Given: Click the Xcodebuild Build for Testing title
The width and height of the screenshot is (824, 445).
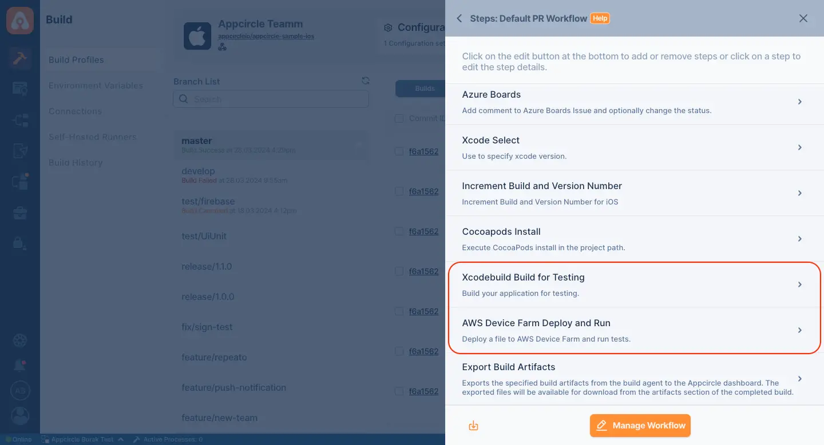Looking at the screenshot, I should point(524,278).
